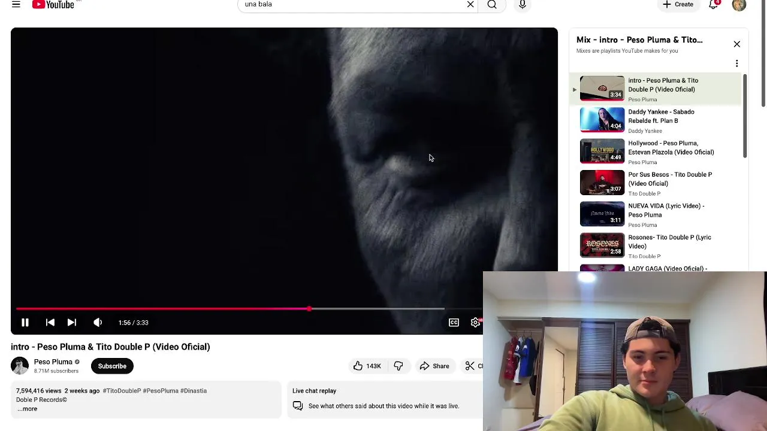Click the progress bar scrubber handle

[x=309, y=309]
